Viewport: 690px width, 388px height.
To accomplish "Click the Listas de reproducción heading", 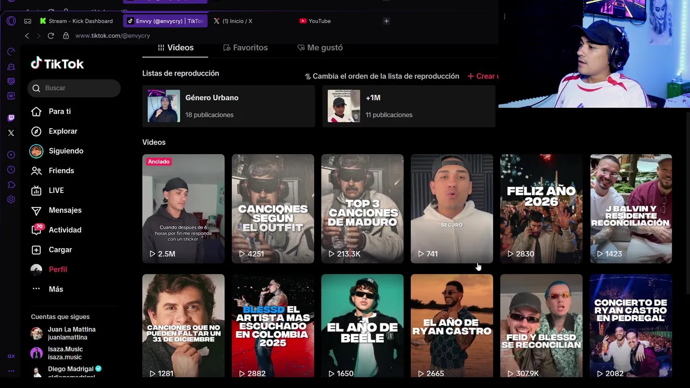I will coord(181,73).
